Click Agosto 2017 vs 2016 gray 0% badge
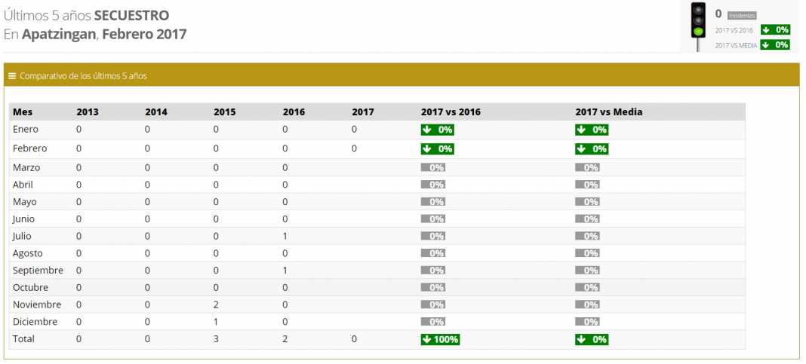The height and width of the screenshot is (364, 806). coord(433,253)
